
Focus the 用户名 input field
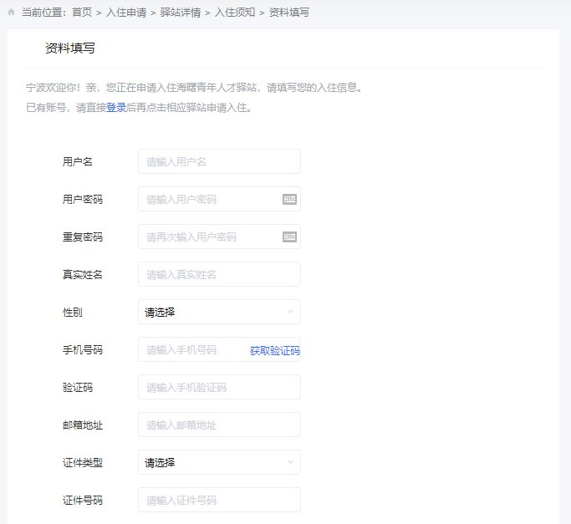(x=218, y=161)
